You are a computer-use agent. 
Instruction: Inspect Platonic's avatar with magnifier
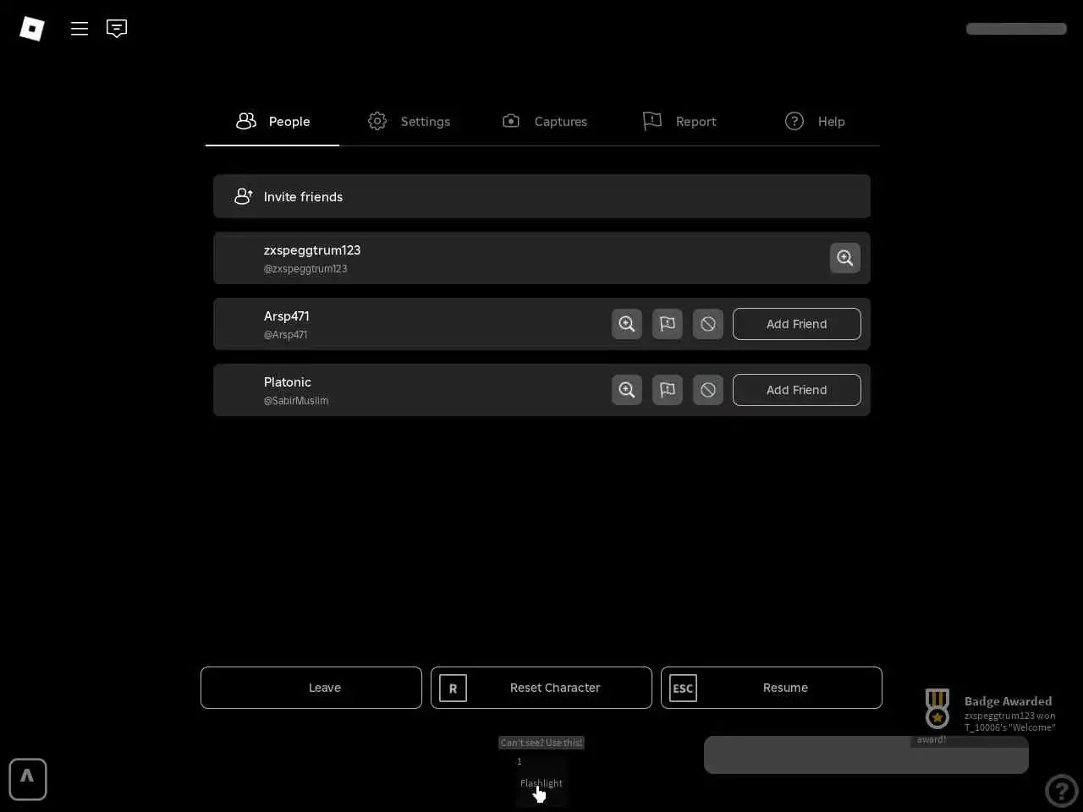tap(627, 390)
